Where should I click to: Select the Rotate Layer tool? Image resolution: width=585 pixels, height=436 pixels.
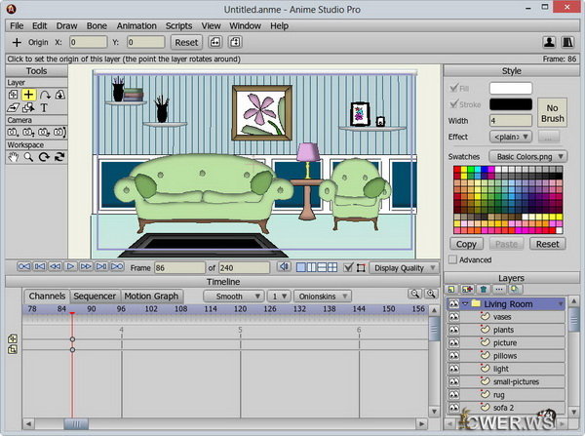coord(45,95)
